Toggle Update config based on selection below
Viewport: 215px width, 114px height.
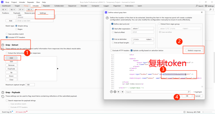(131, 51)
